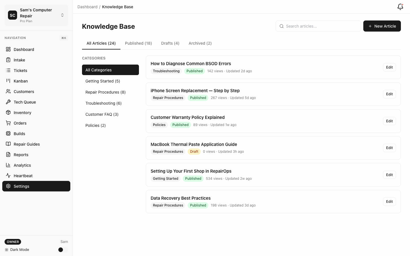
Task: Open notifications via the bell icon
Action: [x=400, y=7]
